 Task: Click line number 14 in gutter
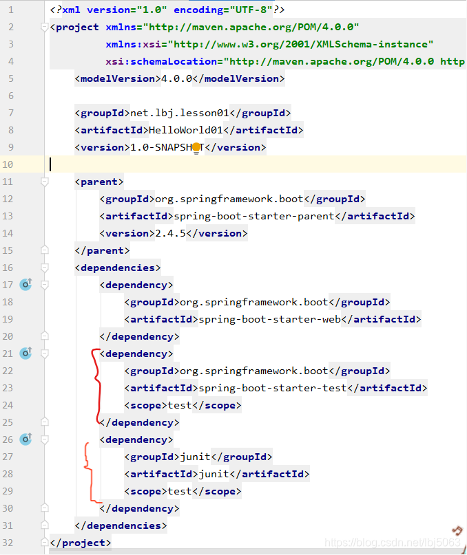click(8, 233)
